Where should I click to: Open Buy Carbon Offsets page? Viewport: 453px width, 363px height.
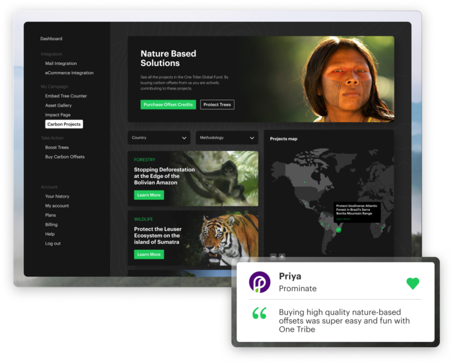pyautogui.click(x=65, y=157)
